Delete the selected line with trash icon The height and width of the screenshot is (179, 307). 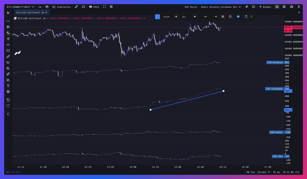click(246, 17)
